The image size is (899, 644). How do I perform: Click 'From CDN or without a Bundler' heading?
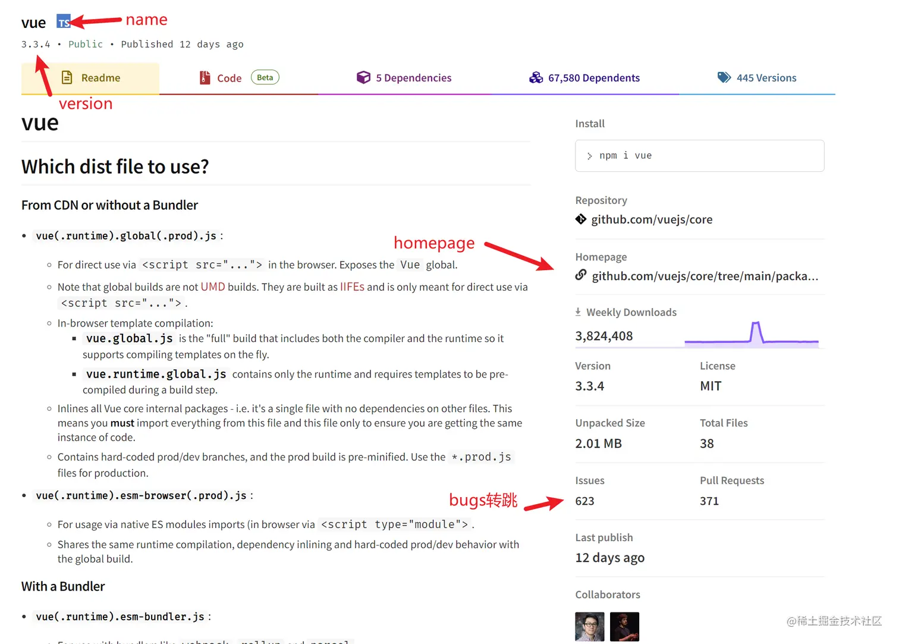109,205
